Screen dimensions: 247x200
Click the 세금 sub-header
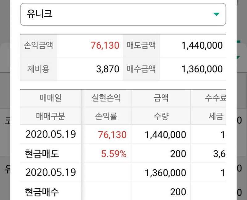point(216,116)
